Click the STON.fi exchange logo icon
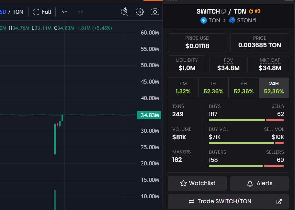This screenshot has width=295, height=210. click(232, 20)
